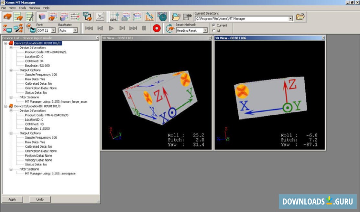Open the orientation cube graph icon
The image size is (360, 212).
(64, 17)
